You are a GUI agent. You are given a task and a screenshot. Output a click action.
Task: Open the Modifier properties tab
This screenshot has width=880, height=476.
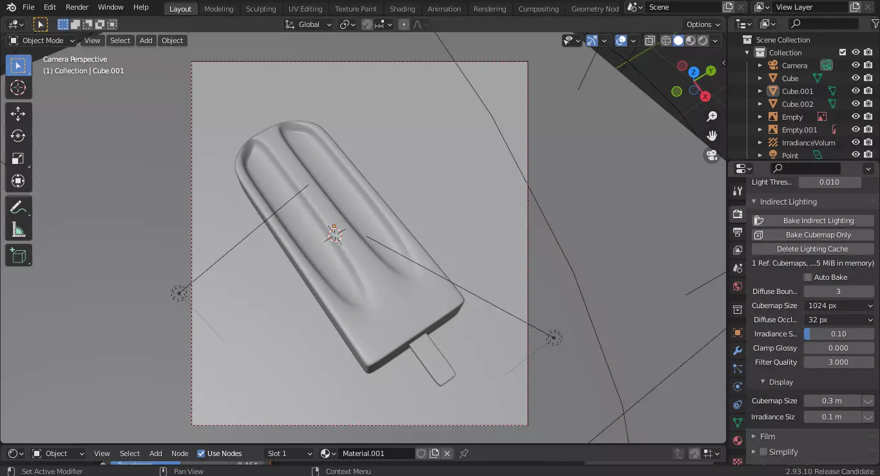click(x=738, y=351)
